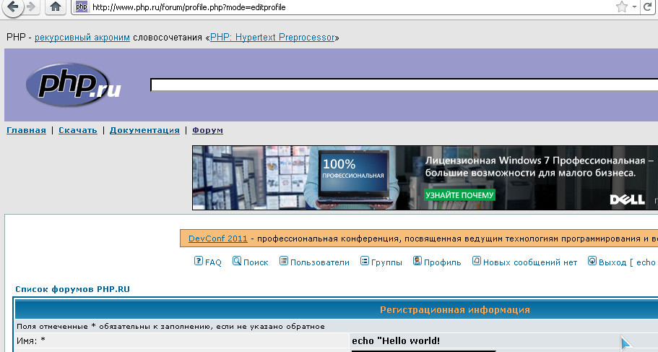Click the Профиль user icon
This screenshot has width=658, height=352.
coord(417,261)
